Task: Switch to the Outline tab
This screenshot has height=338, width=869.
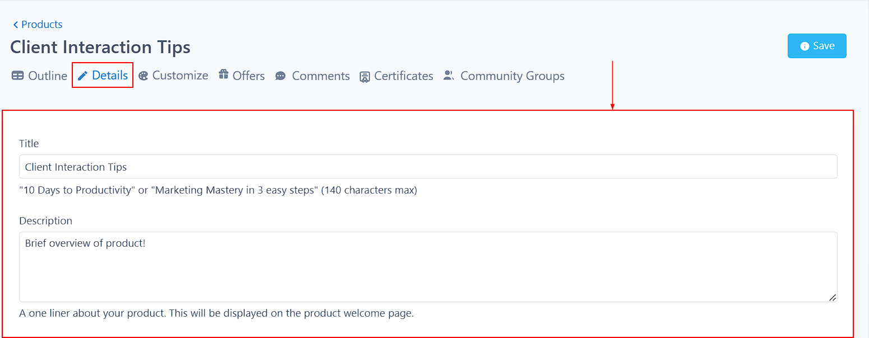Action: 47,76
